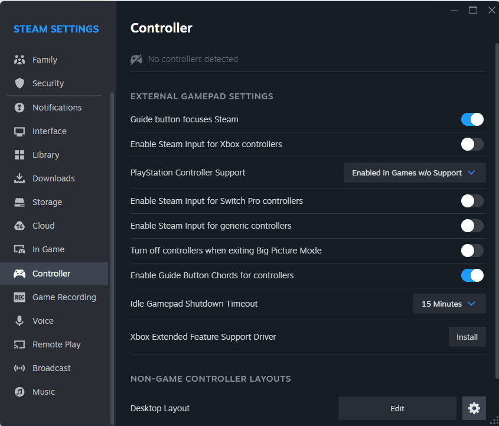
Task: Open Music settings
Action: coord(54,392)
